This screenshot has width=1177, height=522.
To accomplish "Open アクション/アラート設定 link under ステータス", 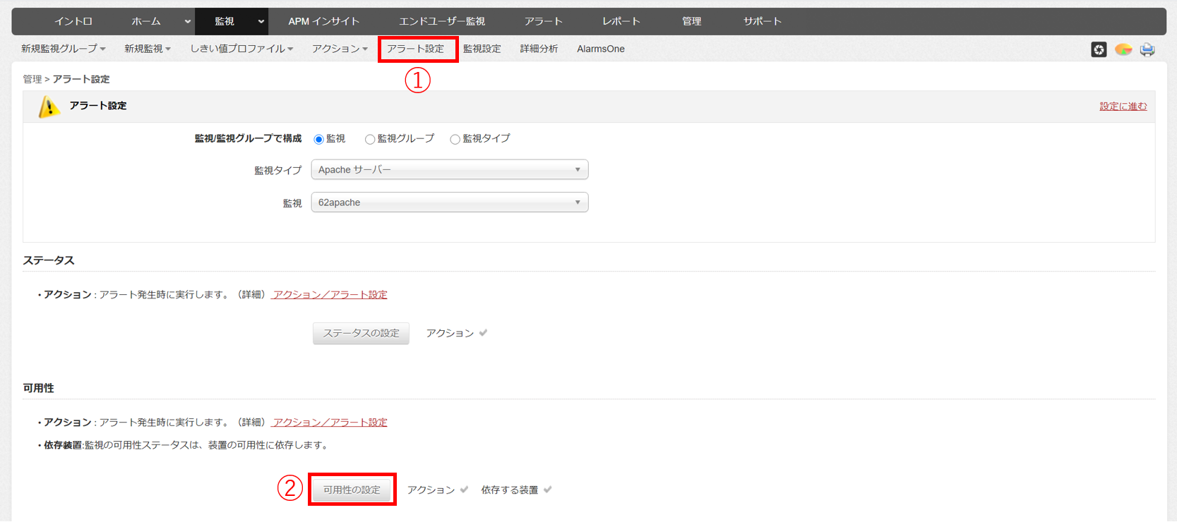I will pos(330,295).
